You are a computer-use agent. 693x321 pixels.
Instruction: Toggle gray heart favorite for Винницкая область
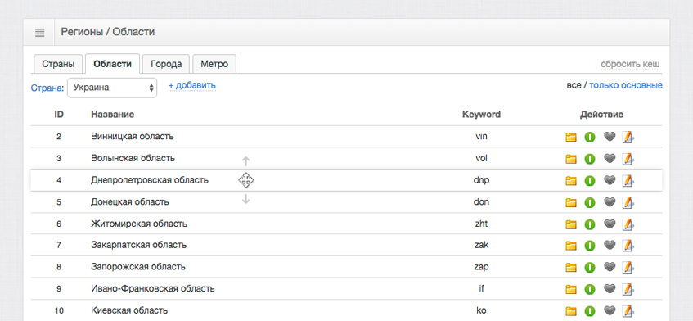(x=610, y=137)
